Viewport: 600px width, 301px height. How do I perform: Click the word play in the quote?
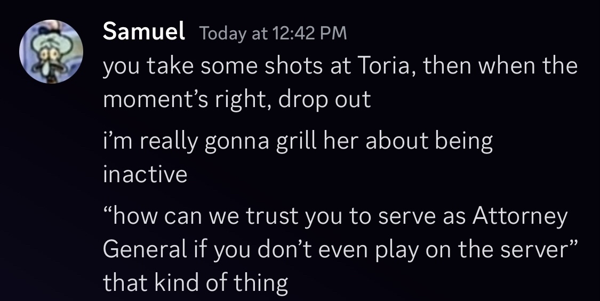[396, 250]
